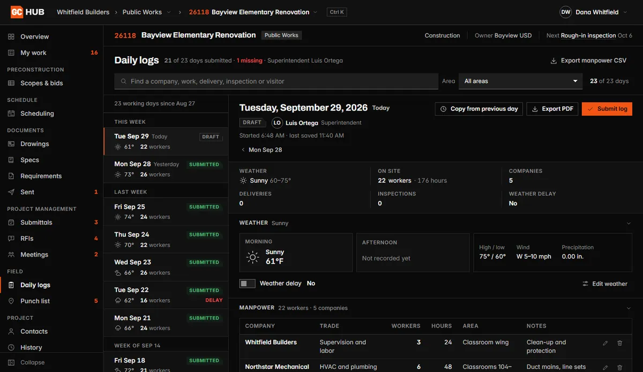Click the RFIs sidebar icon

(x=11, y=239)
